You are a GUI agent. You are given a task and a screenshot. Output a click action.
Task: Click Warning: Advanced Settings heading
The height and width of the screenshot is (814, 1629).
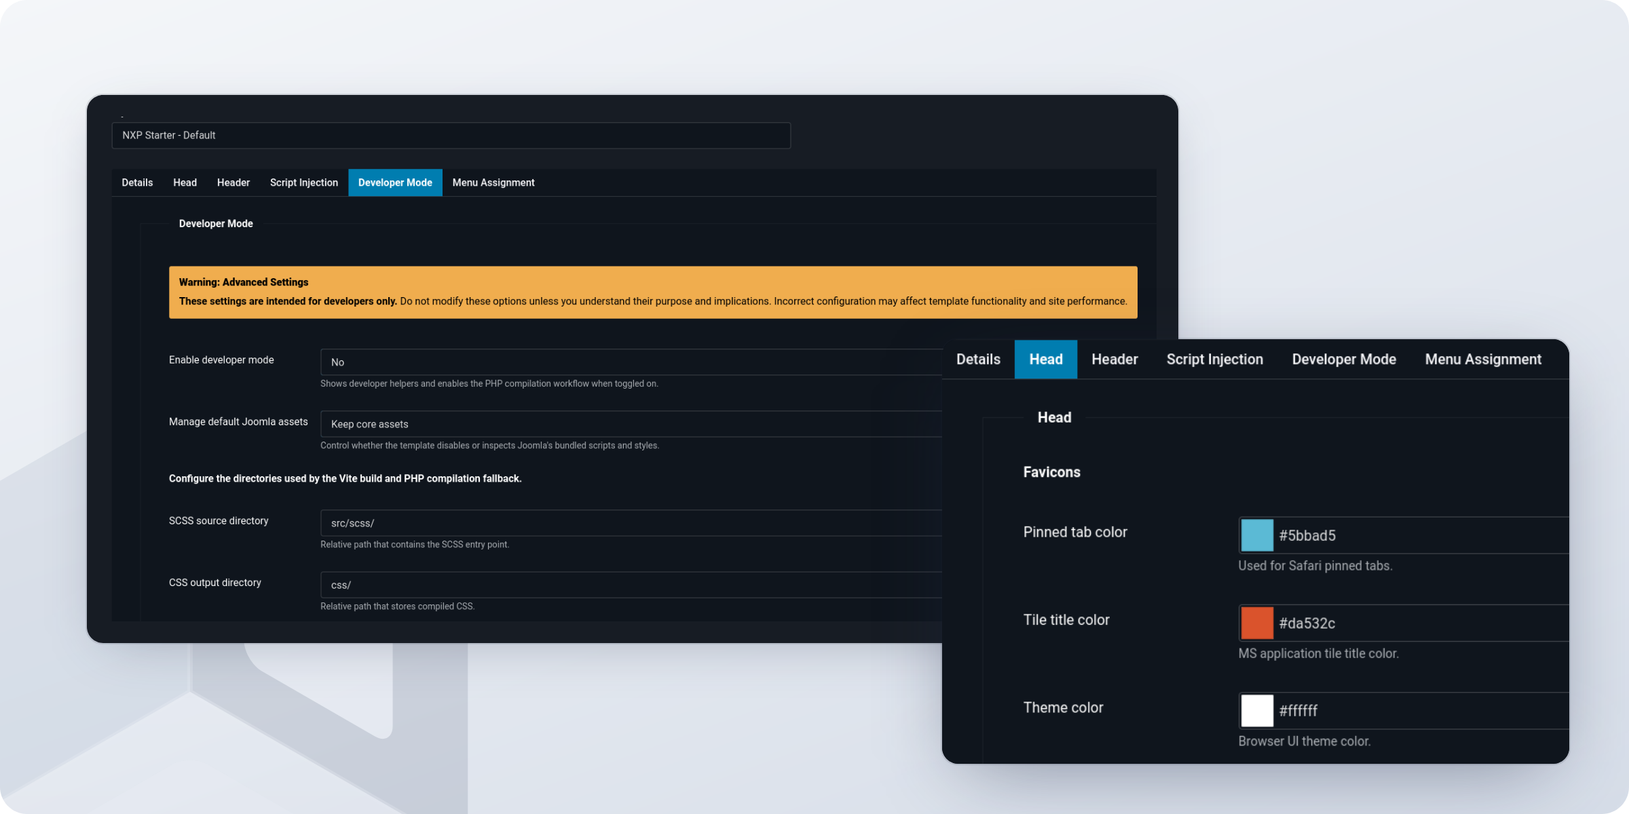coord(244,282)
